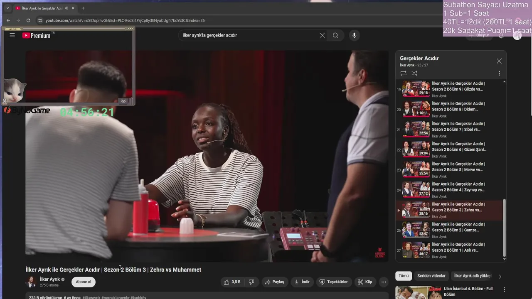
Task: Open a new browser tab
Action: point(83,8)
